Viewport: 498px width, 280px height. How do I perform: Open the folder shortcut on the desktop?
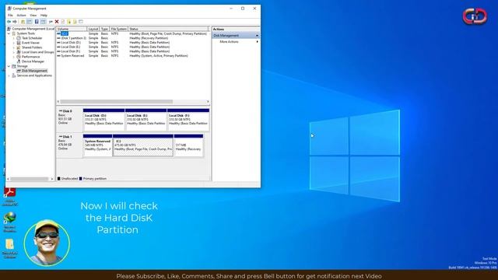9,248
